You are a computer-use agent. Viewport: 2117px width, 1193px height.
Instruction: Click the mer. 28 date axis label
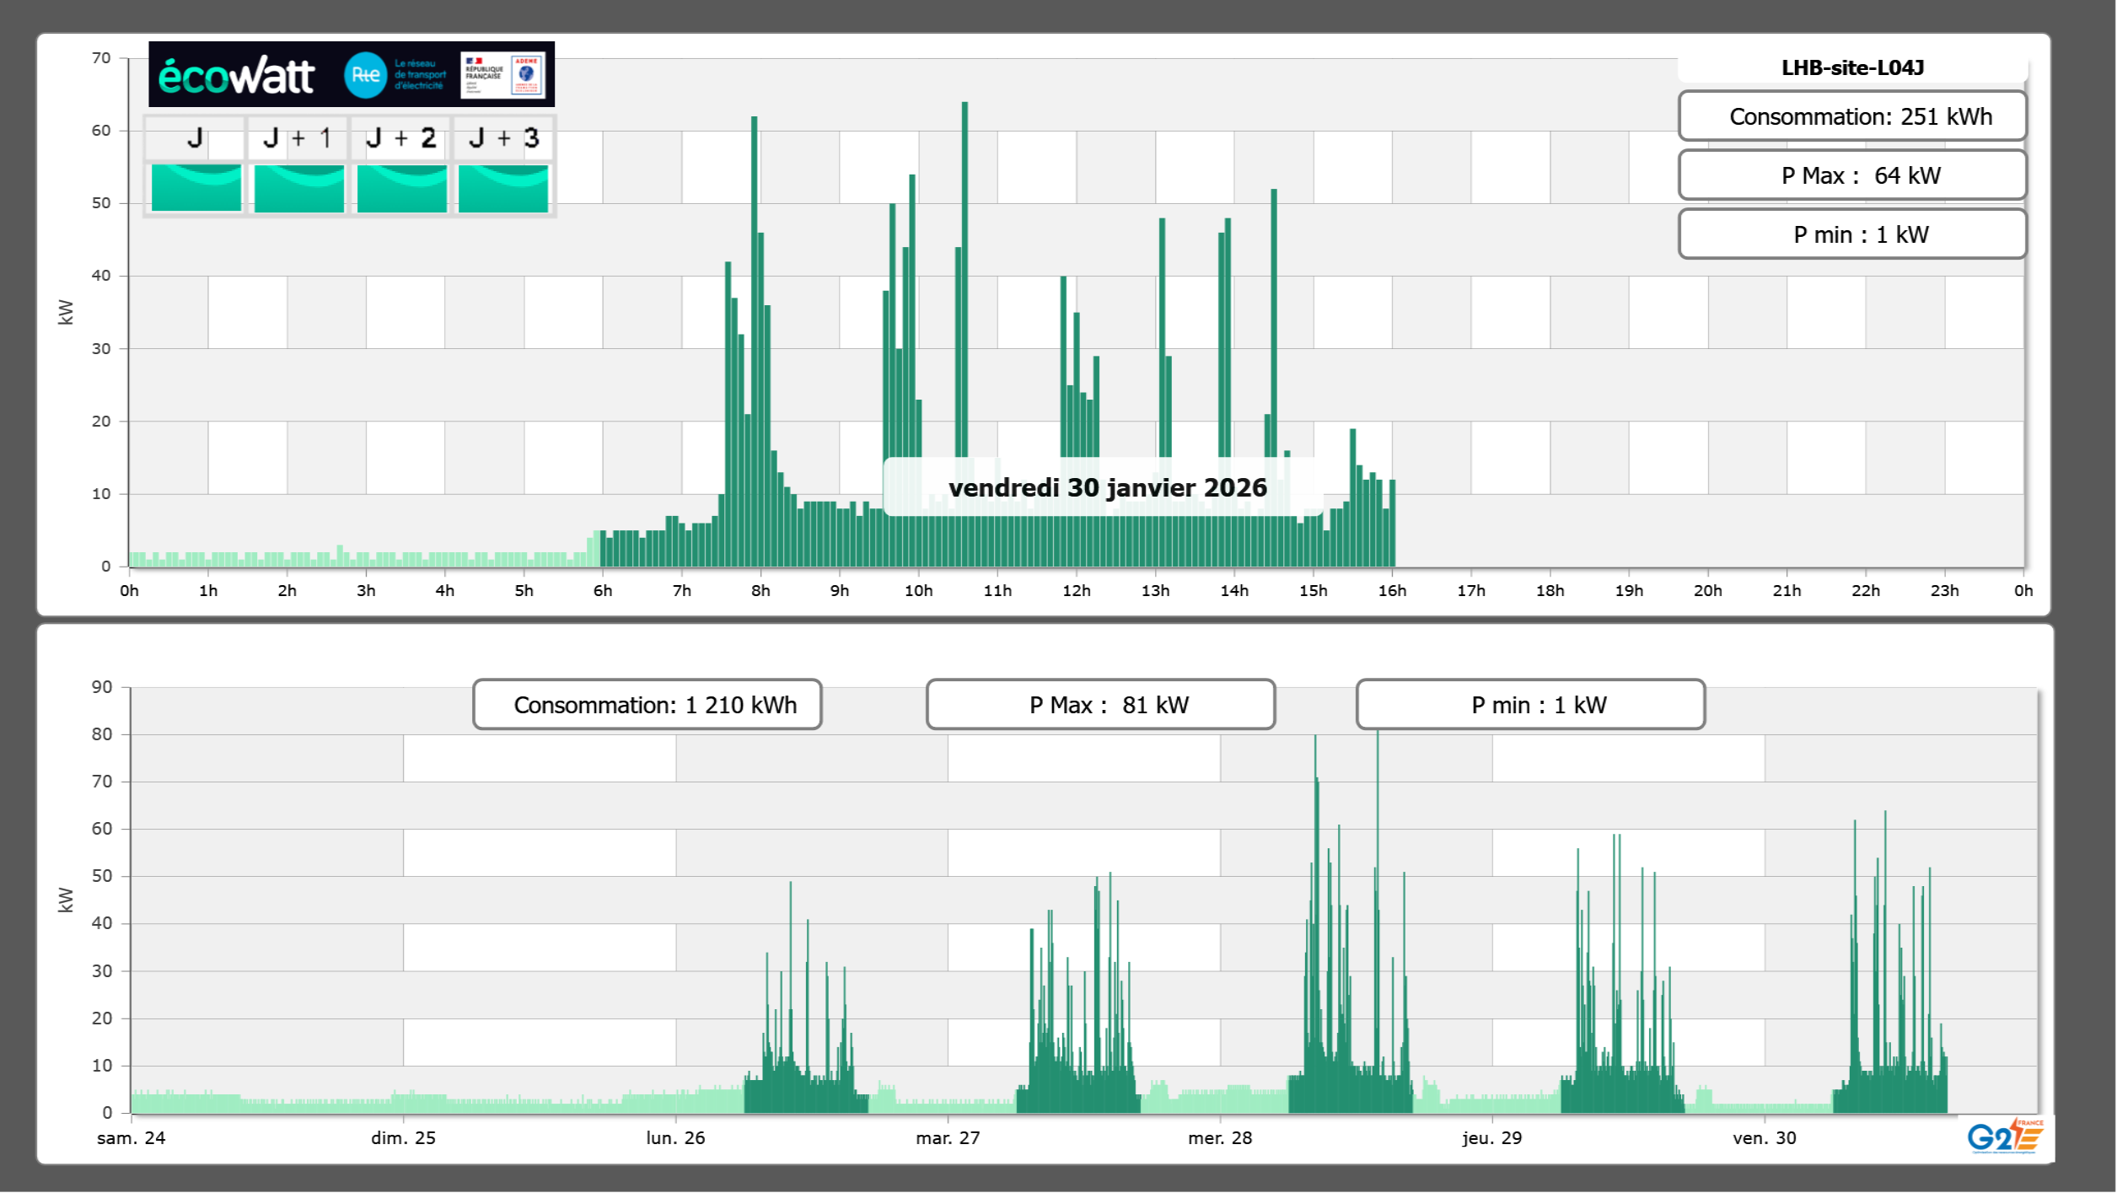(x=1219, y=1138)
